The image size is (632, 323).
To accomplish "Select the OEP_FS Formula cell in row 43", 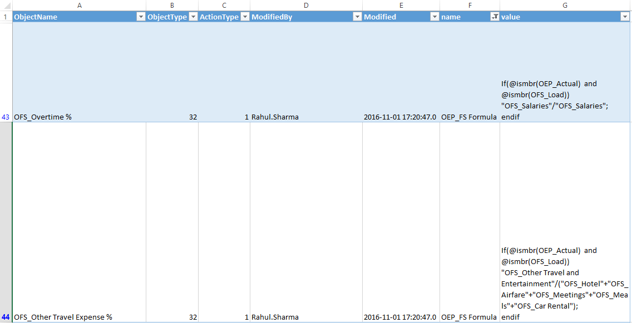I will click(x=469, y=117).
